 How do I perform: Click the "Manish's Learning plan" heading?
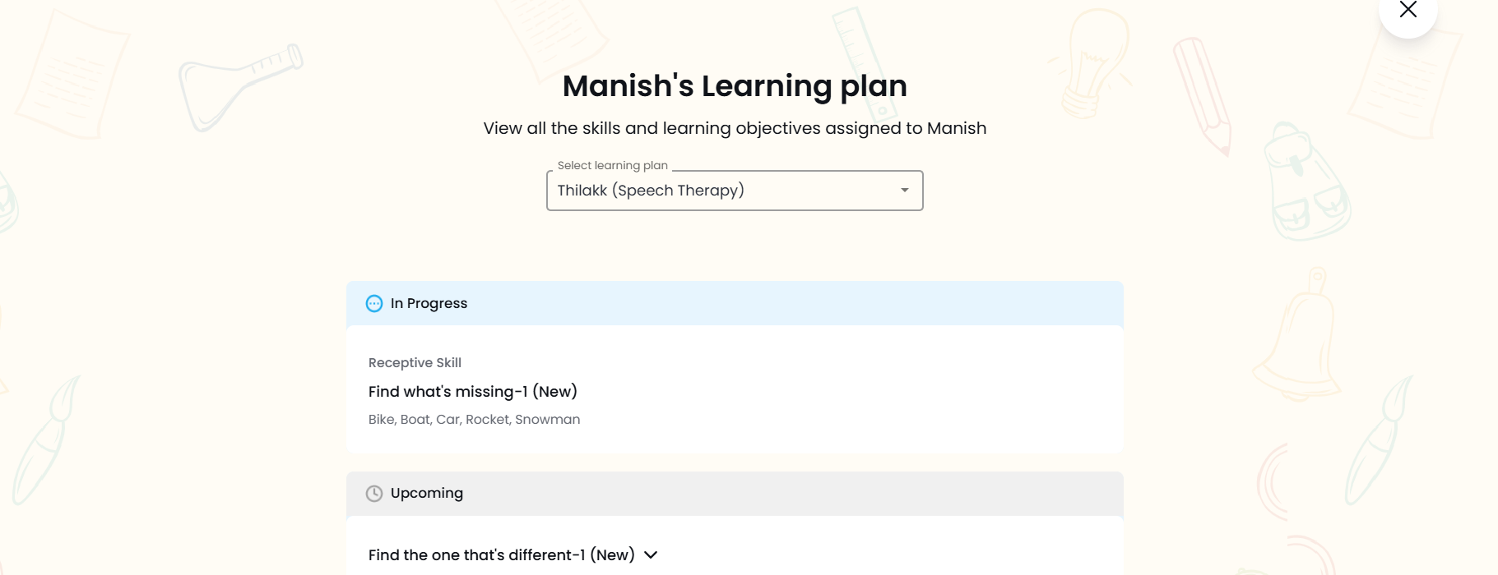pyautogui.click(x=734, y=86)
